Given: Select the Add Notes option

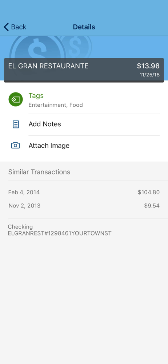Looking at the screenshot, I should coord(84,124).
